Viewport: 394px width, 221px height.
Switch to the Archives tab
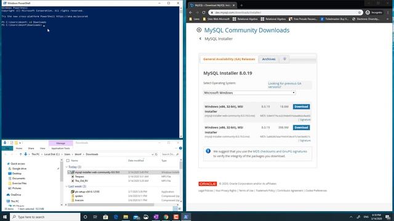268,59
